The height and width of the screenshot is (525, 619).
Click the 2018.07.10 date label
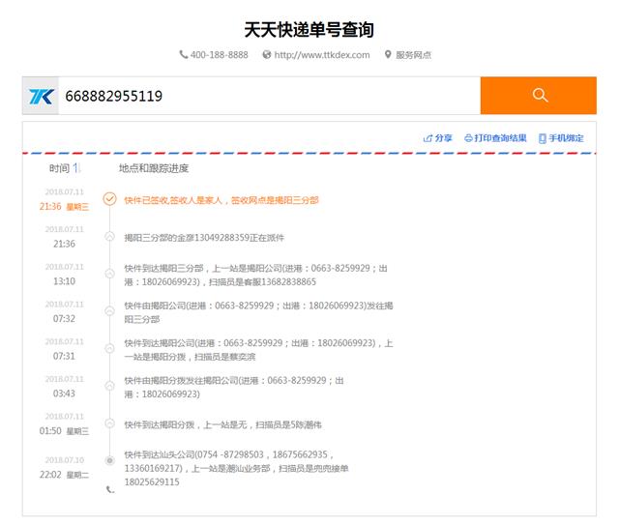coord(65,460)
